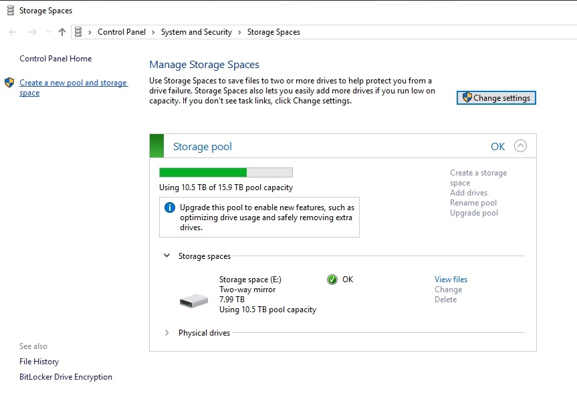Click the pool capacity usage bar

tap(226, 173)
